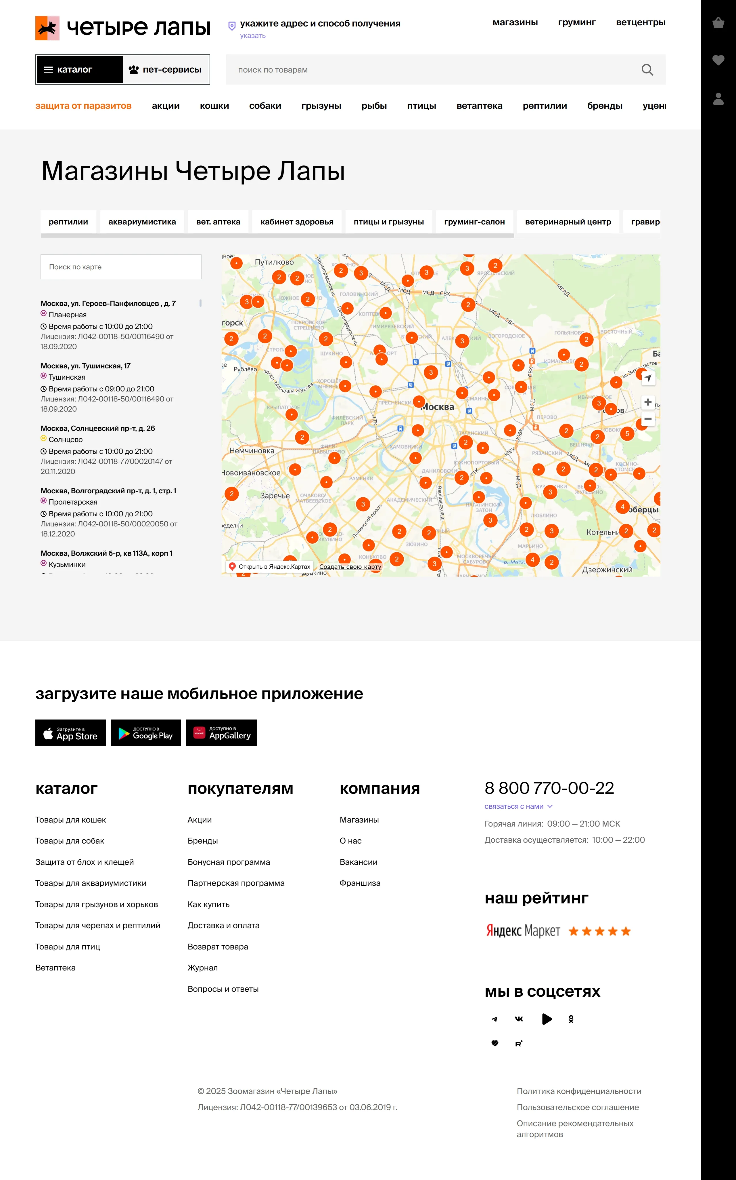Image resolution: width=736 pixels, height=1180 pixels.
Task: Zoom in on the map with the plus button
Action: (647, 402)
